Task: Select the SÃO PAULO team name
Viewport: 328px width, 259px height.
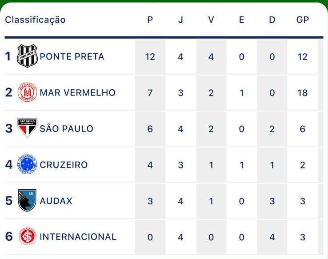Action: point(67,128)
